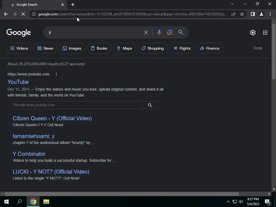
Task: Switch to News results tab
Action: [45, 48]
